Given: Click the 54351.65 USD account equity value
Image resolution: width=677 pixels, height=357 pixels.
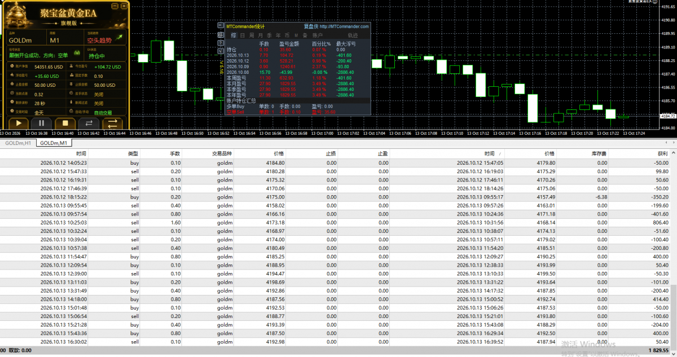Looking at the screenshot, I should pos(49,67).
